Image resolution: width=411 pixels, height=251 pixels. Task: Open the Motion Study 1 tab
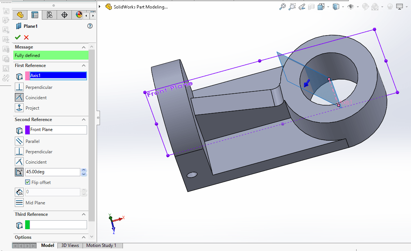pos(101,245)
